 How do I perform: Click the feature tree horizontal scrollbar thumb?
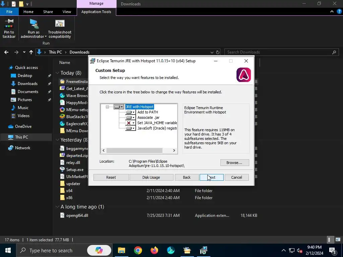point(134,150)
